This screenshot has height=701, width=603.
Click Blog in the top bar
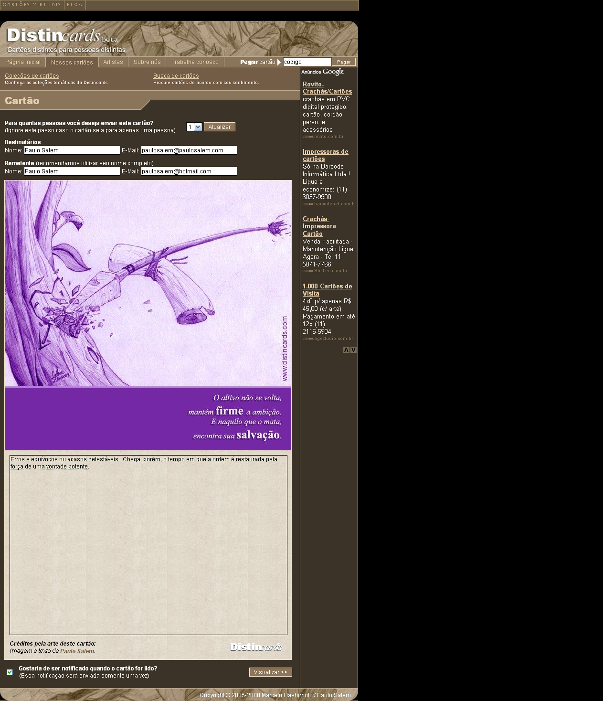click(x=74, y=5)
